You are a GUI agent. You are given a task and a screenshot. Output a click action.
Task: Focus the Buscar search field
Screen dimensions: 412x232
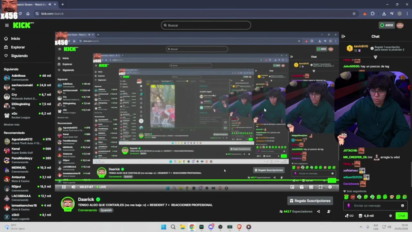coord(206,25)
